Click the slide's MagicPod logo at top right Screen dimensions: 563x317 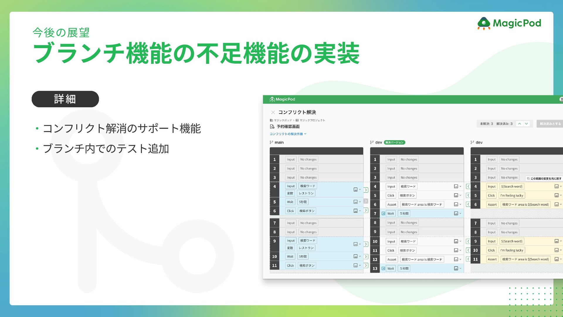pyautogui.click(x=509, y=23)
